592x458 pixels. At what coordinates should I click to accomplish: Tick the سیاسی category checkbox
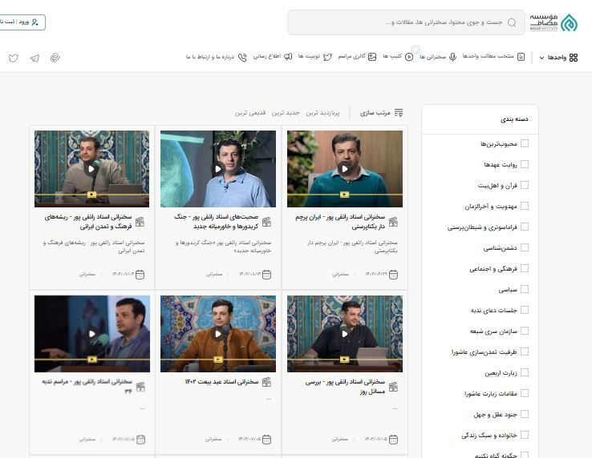[x=525, y=289]
